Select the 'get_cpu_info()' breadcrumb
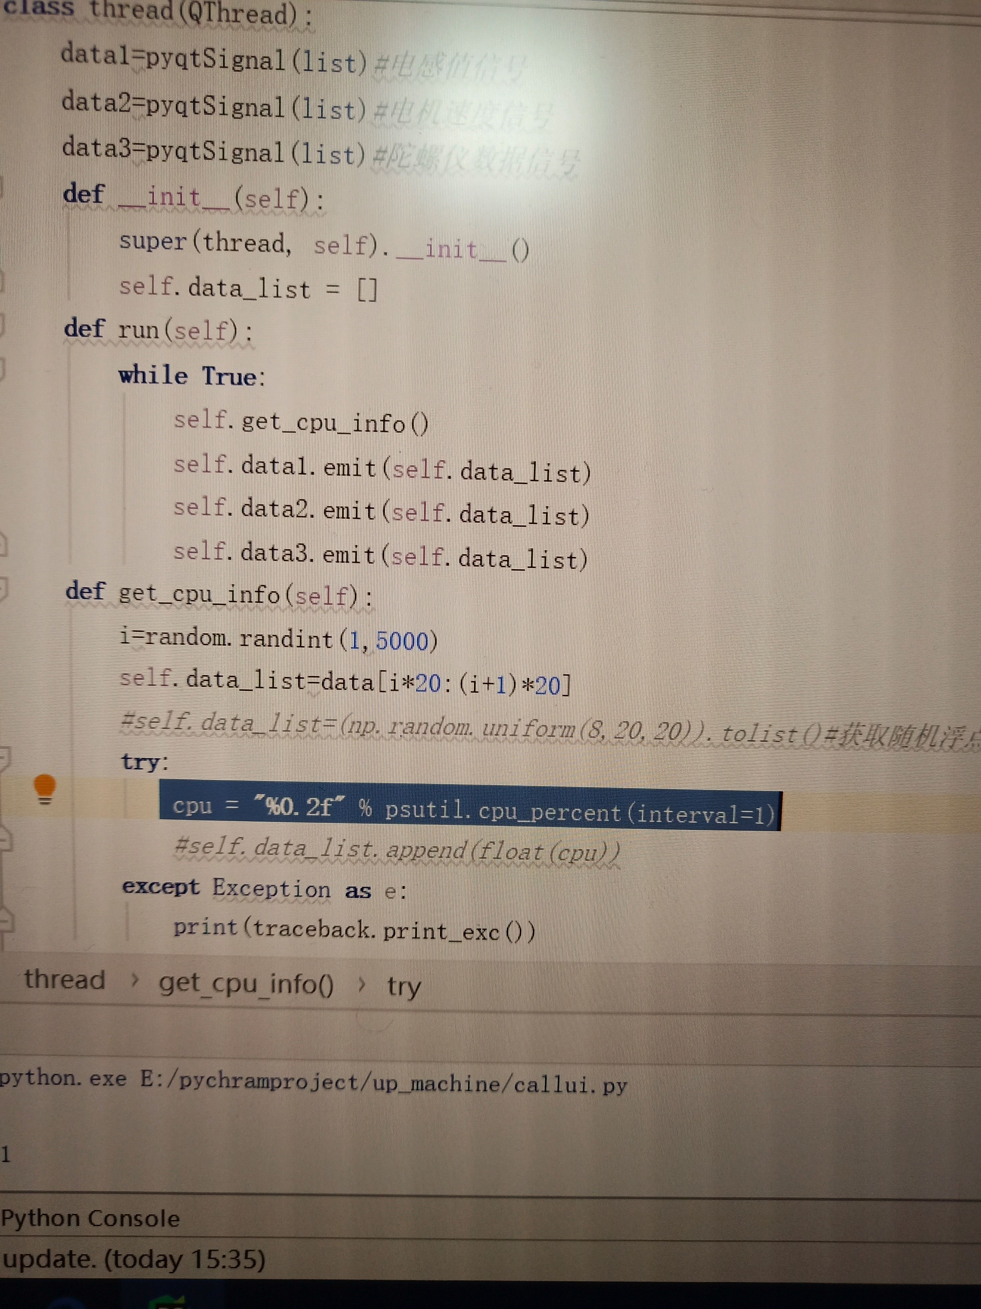 (246, 984)
